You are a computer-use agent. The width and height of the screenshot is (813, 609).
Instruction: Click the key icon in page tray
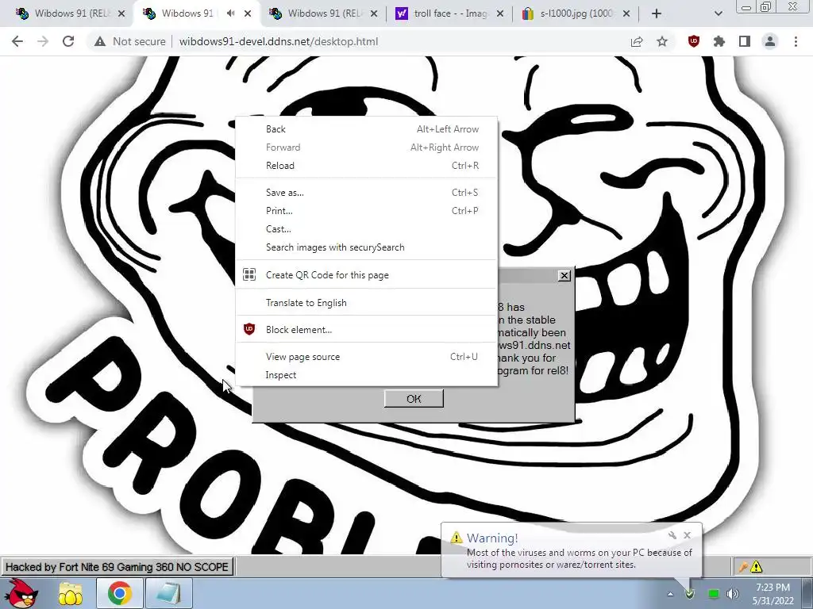coord(743,567)
